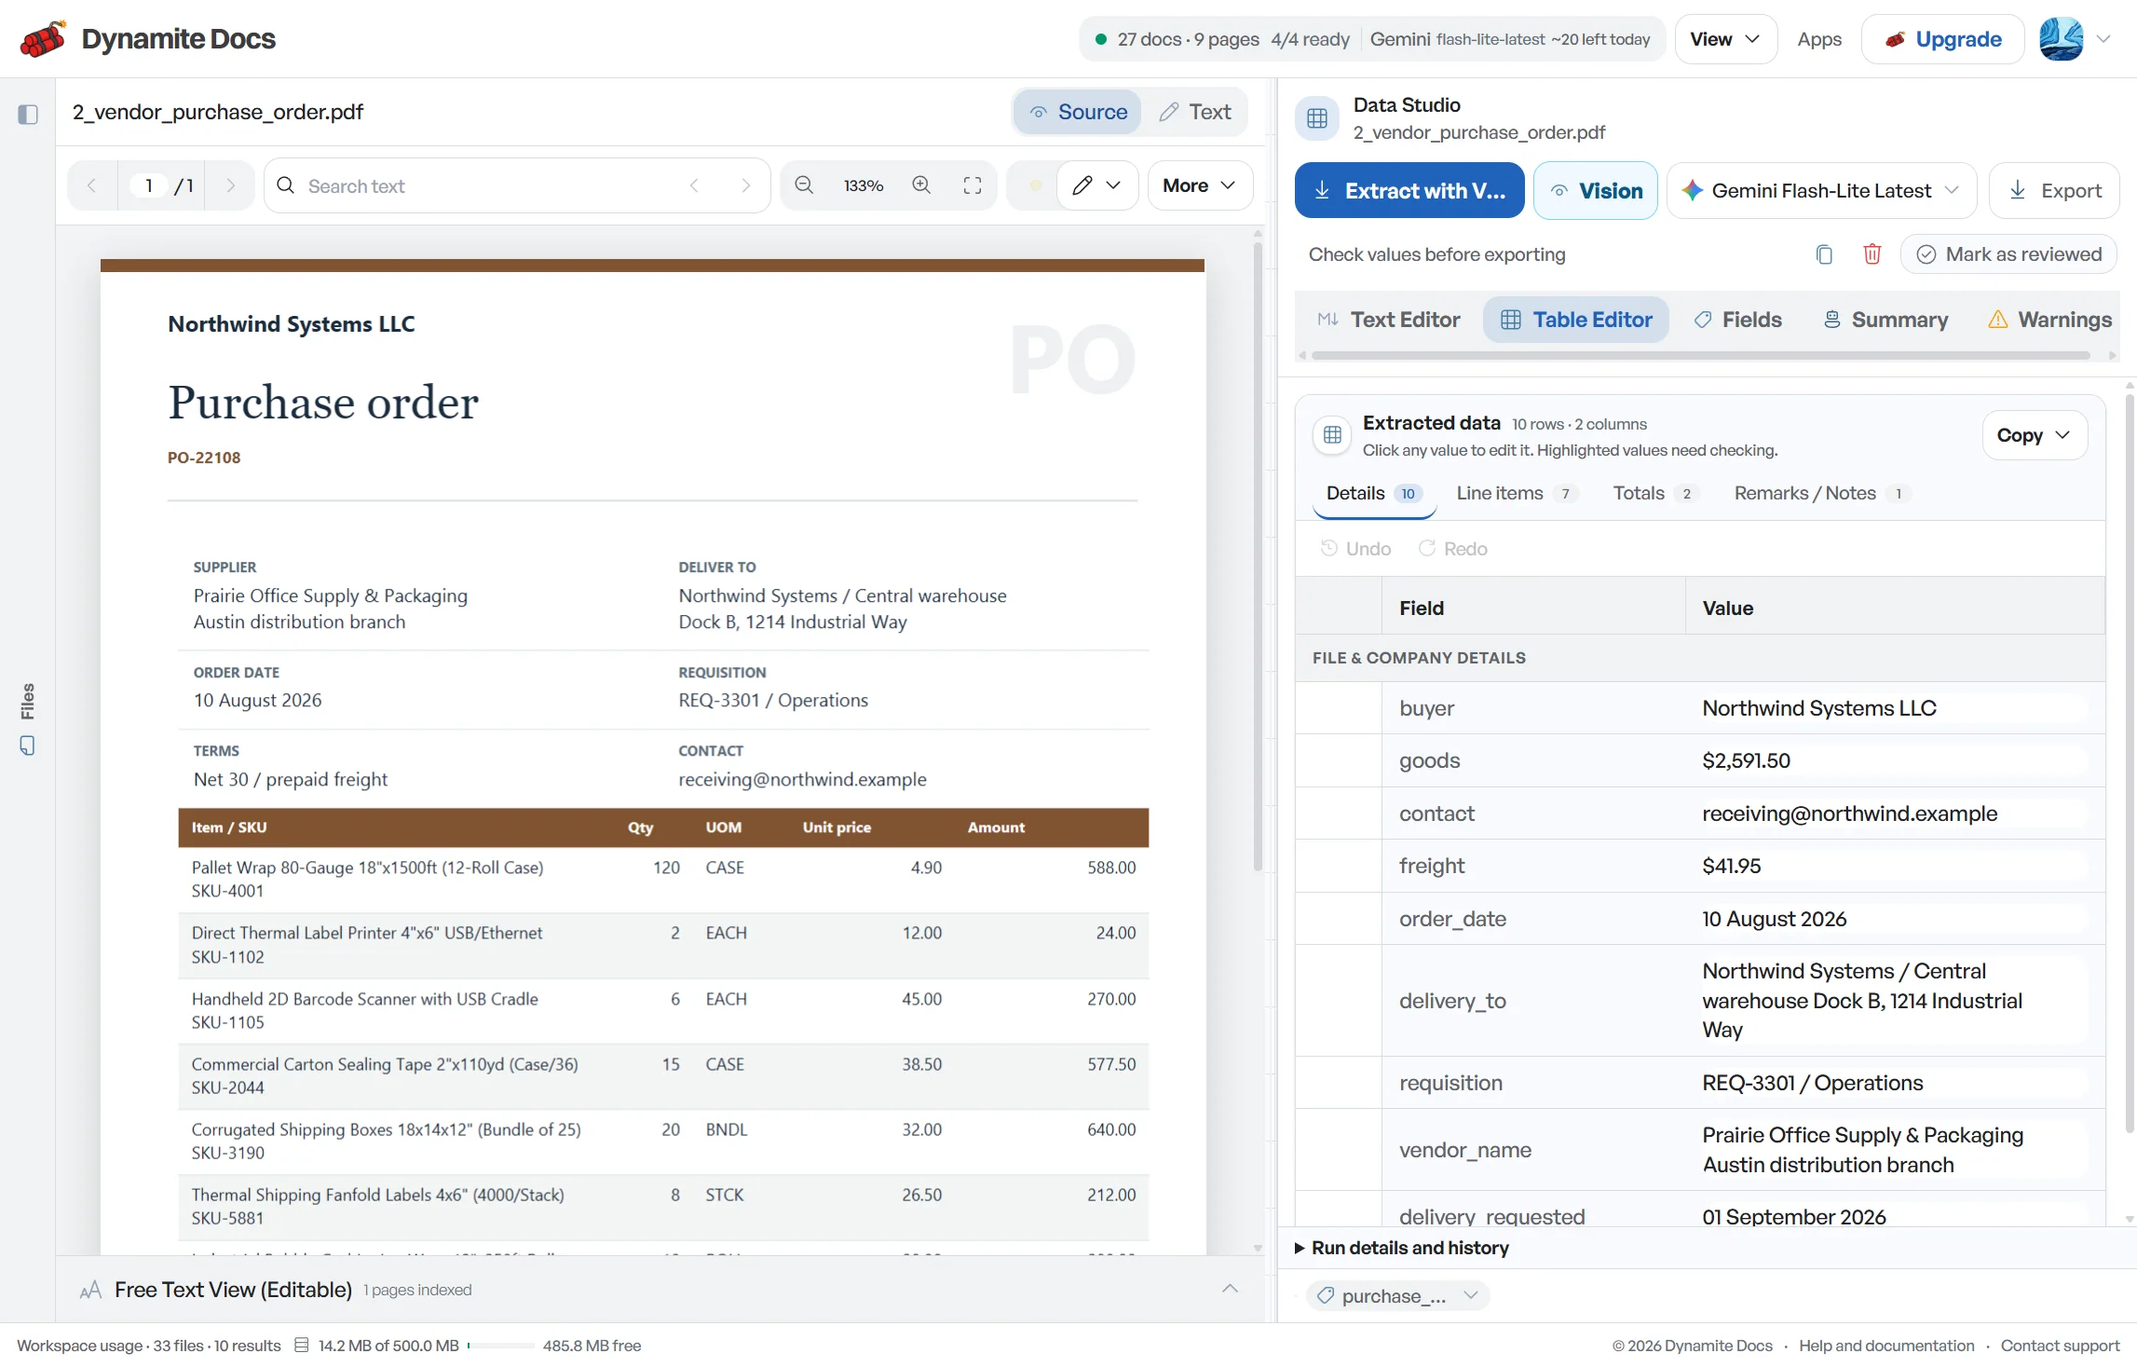Edit the current page number field
2137x1367 pixels.
[149, 185]
